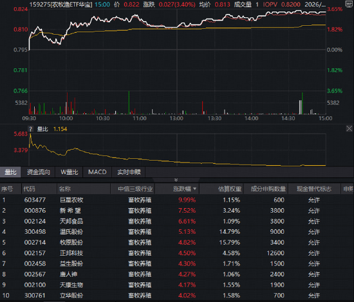Viewport: 354px width, 302px height.
Task: Select the 巨星农牧 603477 row
Action: pyautogui.click(x=177, y=200)
